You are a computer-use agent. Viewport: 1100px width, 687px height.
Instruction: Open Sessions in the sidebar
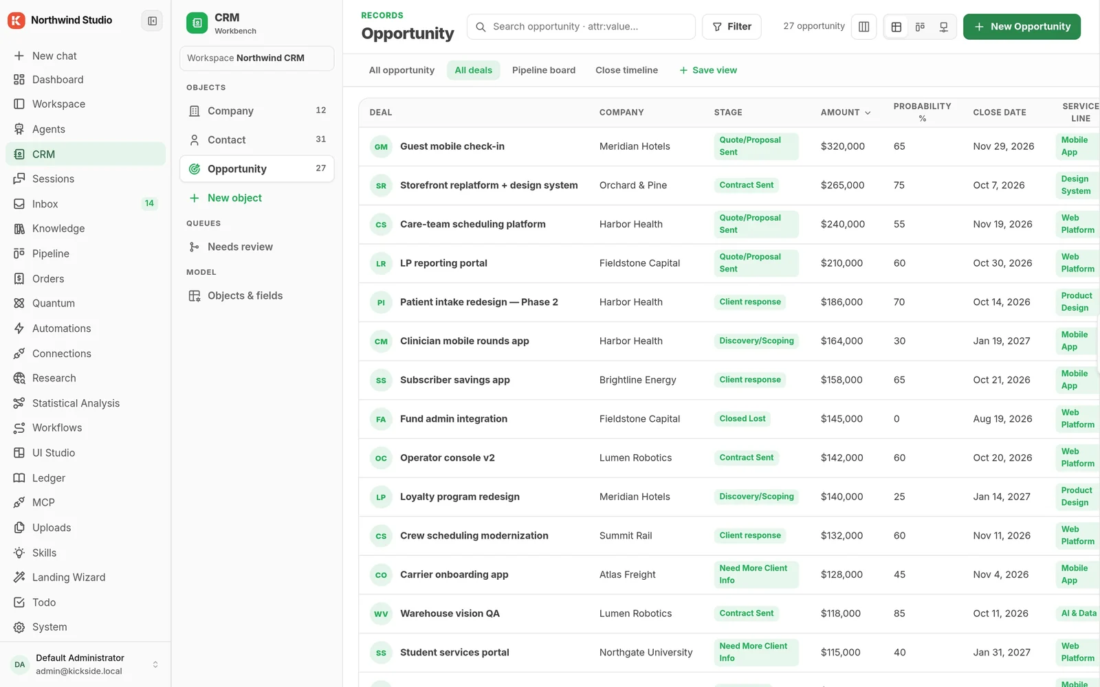point(85,179)
